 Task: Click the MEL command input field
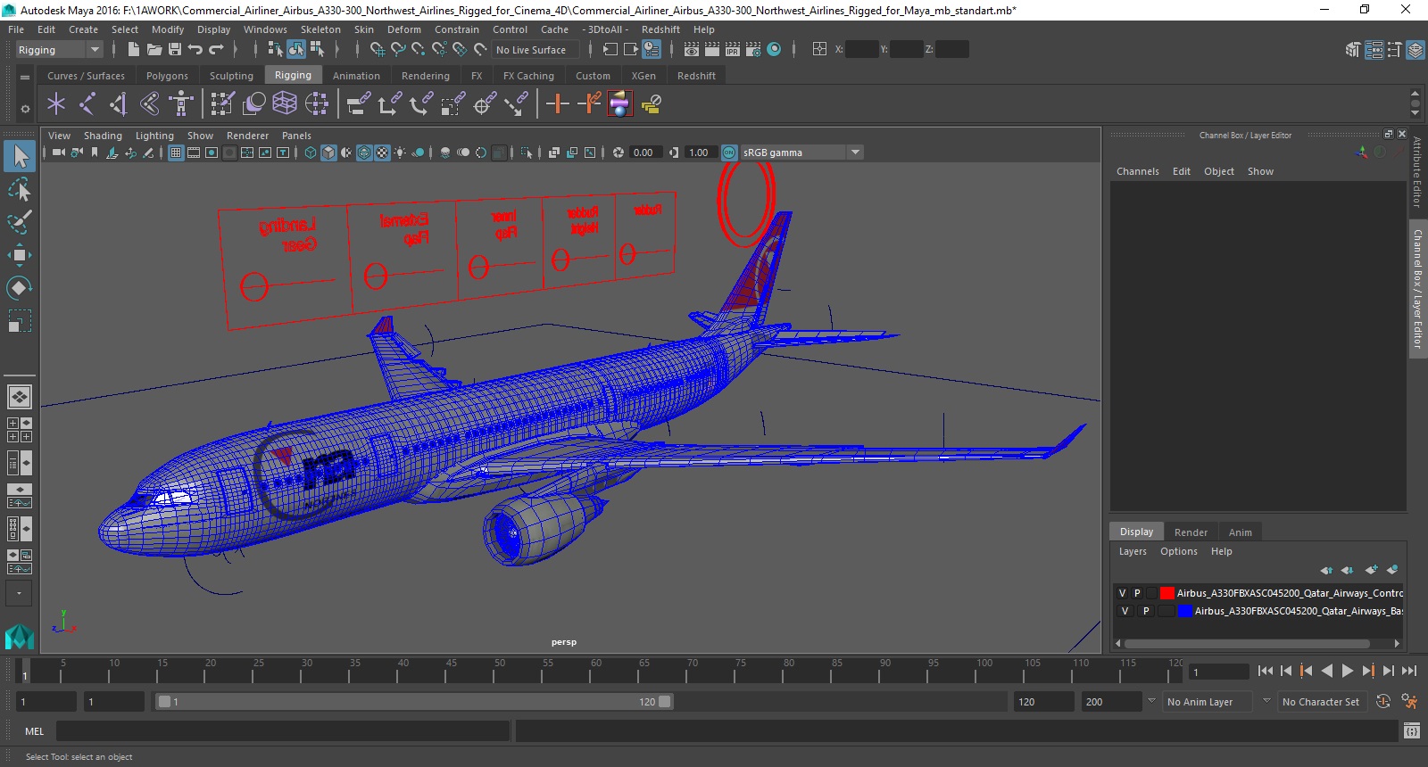click(x=283, y=731)
